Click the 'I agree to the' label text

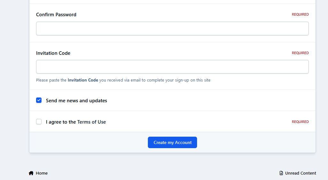[x=61, y=122]
